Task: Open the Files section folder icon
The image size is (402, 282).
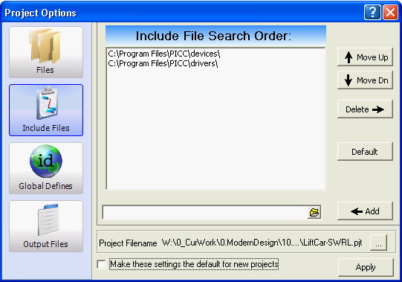Action: (45, 46)
